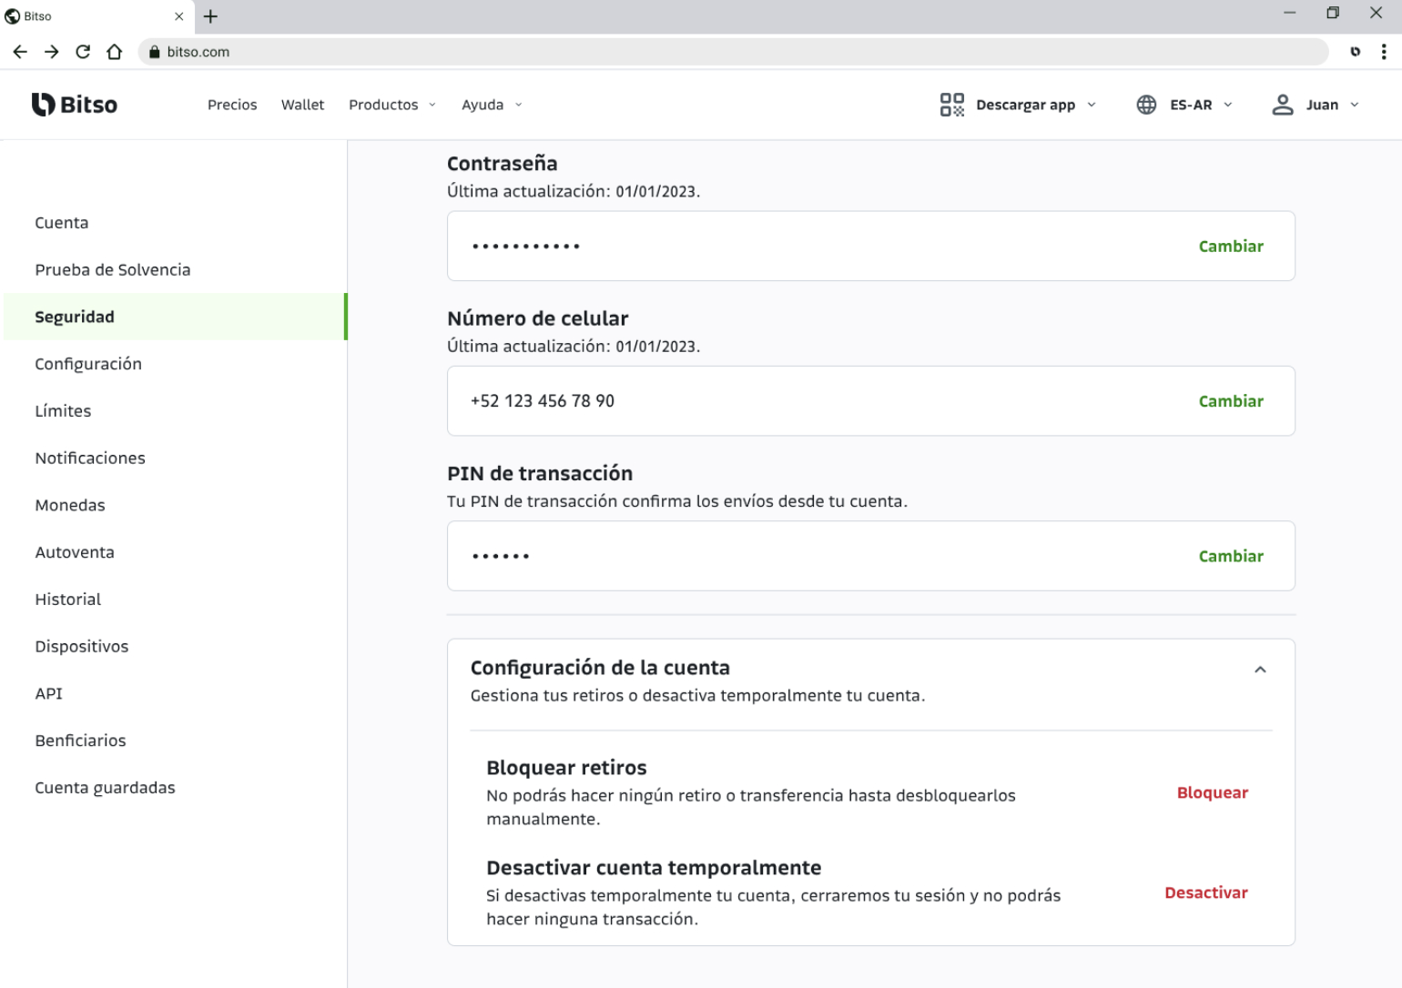Screen dimensions: 1402x988
Task: Click the Bitso logo
Action: pyautogui.click(x=75, y=105)
